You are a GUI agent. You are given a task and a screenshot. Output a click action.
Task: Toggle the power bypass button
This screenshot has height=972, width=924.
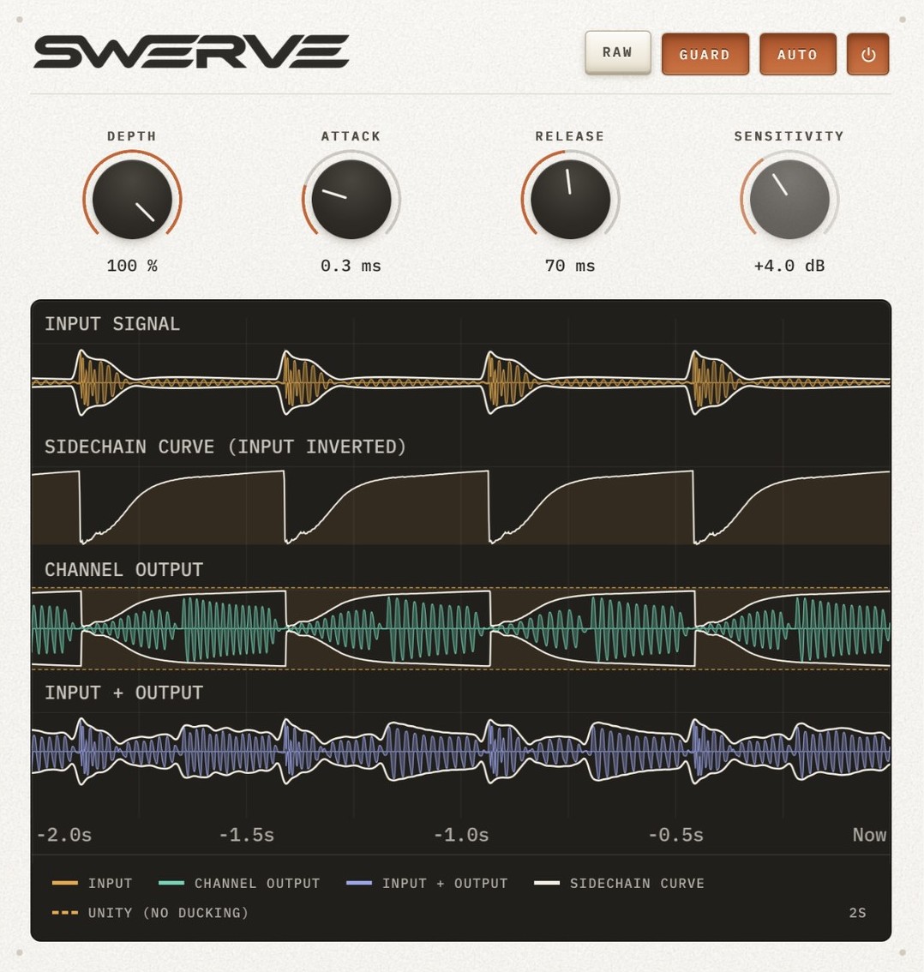pyautogui.click(x=867, y=55)
